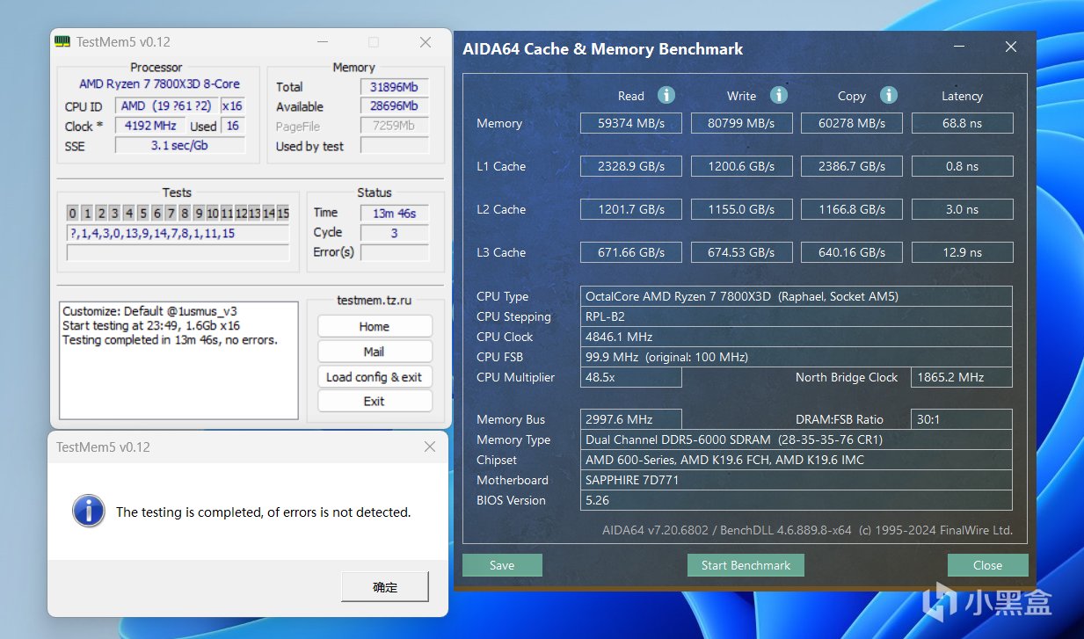This screenshot has height=639, width=1084.
Task: Click the L2 Cache Read 1201.7 GB/s value
Action: [x=631, y=209]
